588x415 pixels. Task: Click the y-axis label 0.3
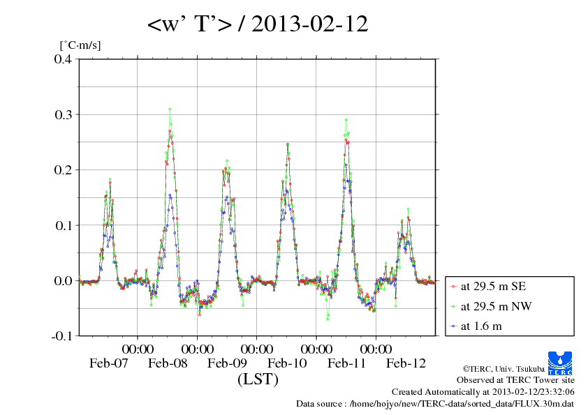pyautogui.click(x=63, y=114)
